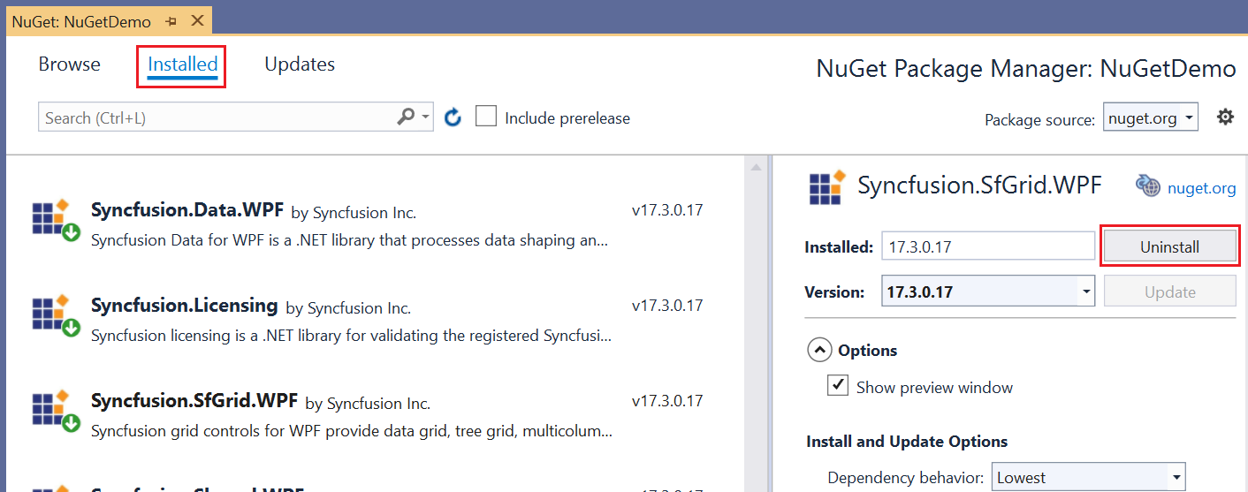
Task: Pin the NuGetDemo document tab
Action: point(171,20)
